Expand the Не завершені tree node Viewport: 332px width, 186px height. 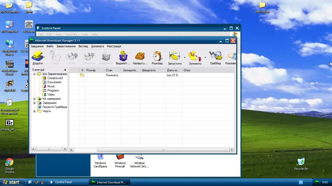pos(34,99)
